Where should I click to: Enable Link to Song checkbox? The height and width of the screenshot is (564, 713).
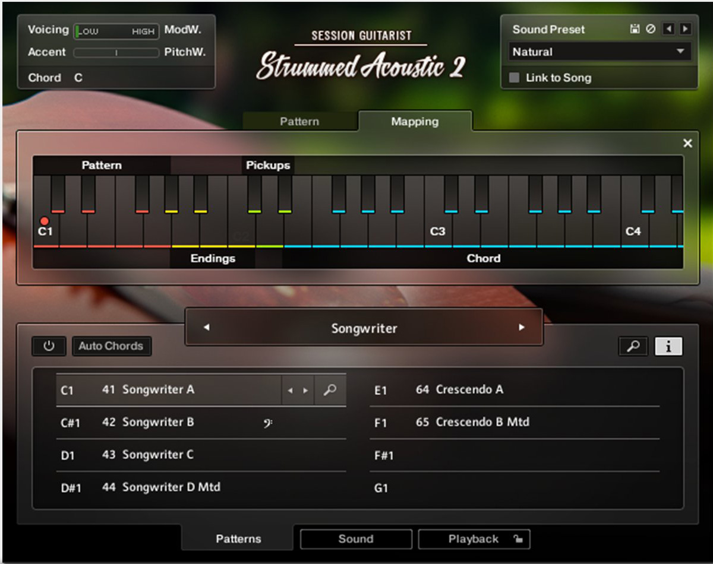(x=515, y=78)
